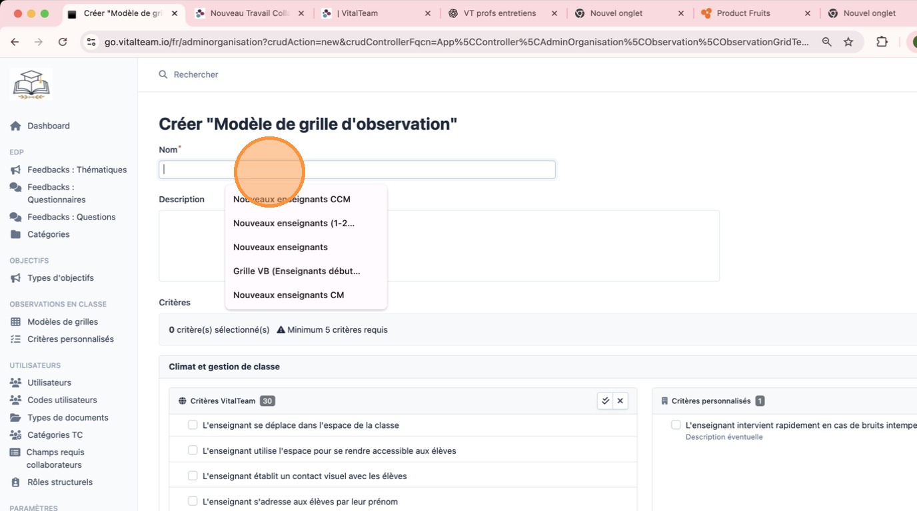Check "L'enseignant établit un contact visuel avec les élèves"
The height and width of the screenshot is (511, 917).
point(193,476)
